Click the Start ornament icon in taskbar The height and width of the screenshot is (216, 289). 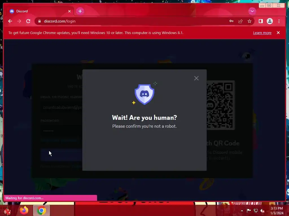pos(7,211)
